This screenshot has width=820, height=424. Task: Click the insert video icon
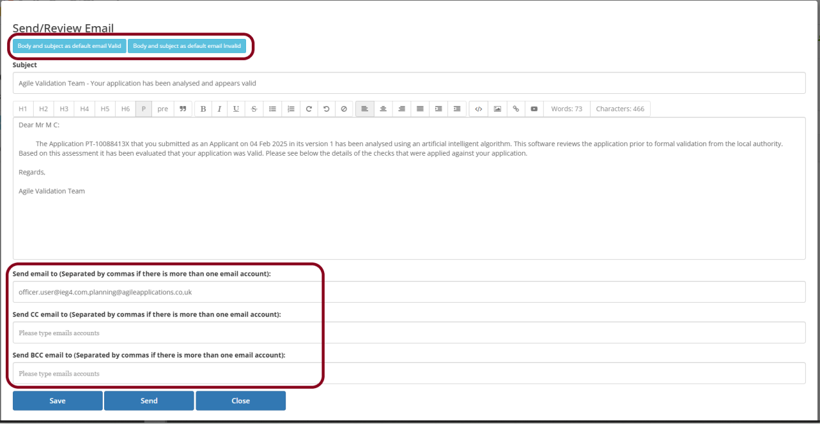[534, 109]
